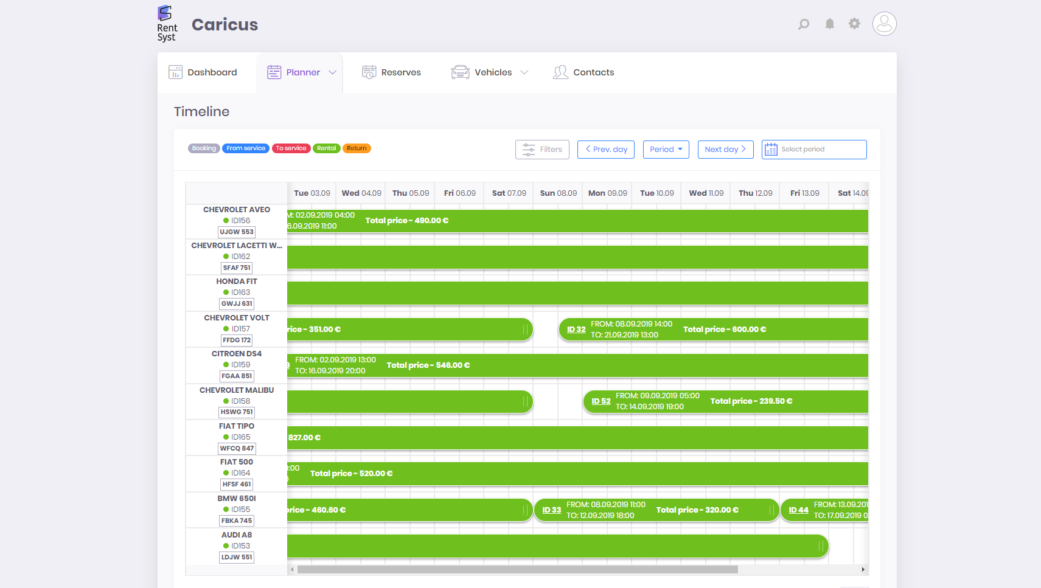This screenshot has width=1041, height=588.
Task: Click the calendar icon in Select period
Action: pos(771,150)
